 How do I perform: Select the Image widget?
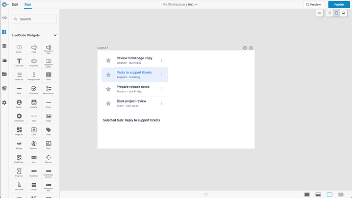tap(48, 117)
